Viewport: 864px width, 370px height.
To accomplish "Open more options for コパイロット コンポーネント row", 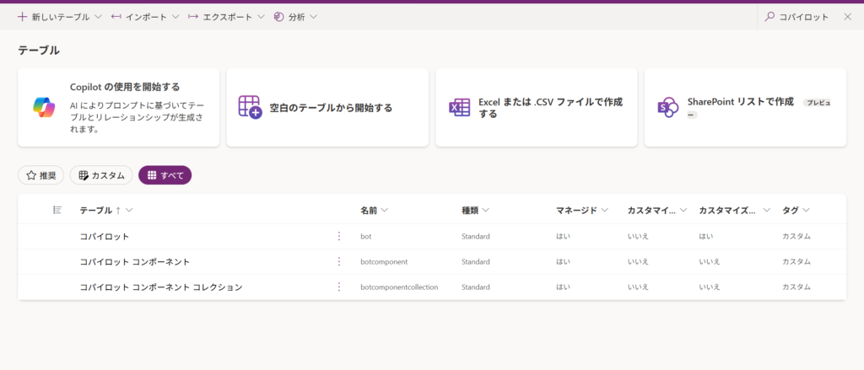I will [339, 261].
